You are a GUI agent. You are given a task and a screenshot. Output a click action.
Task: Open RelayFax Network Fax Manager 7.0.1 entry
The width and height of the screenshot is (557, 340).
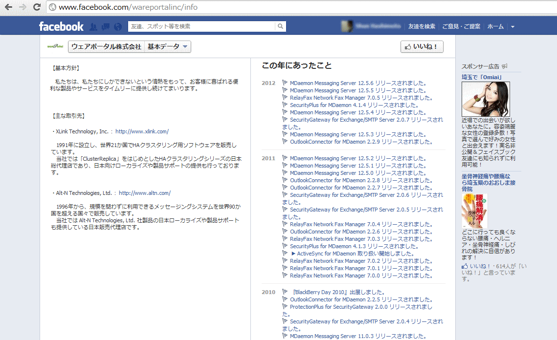pyautogui.click(x=361, y=268)
